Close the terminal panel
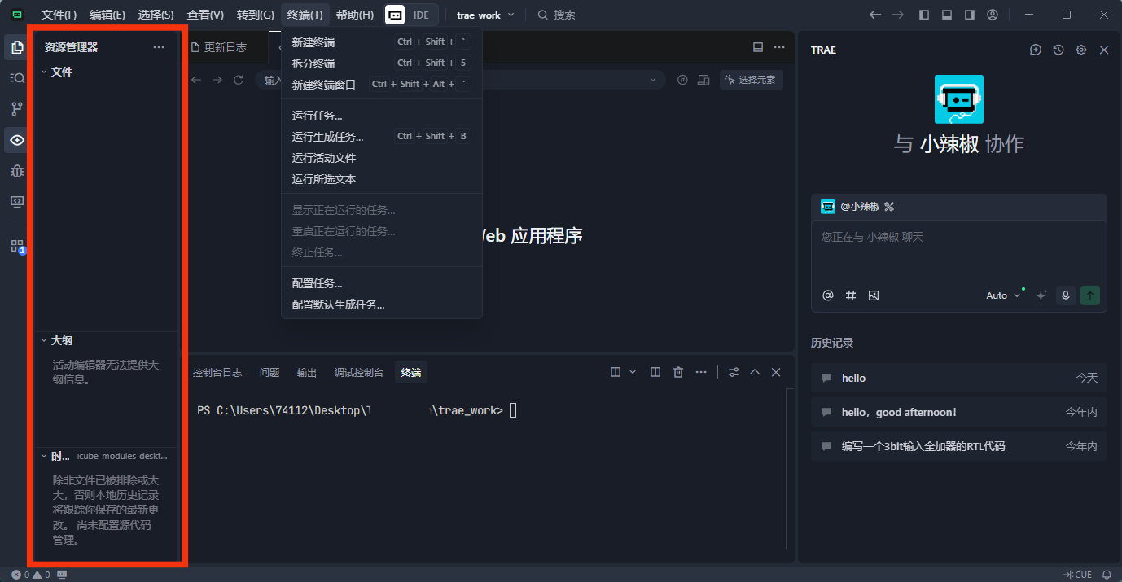Image resolution: width=1122 pixels, height=582 pixels. pos(776,372)
